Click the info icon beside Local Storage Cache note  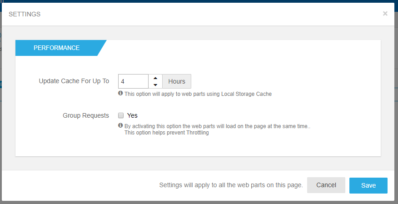120,93
